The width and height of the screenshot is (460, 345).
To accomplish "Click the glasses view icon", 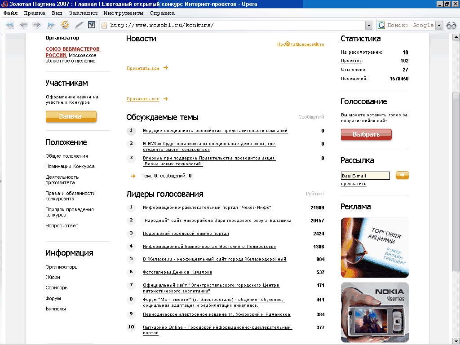I will (451, 25).
